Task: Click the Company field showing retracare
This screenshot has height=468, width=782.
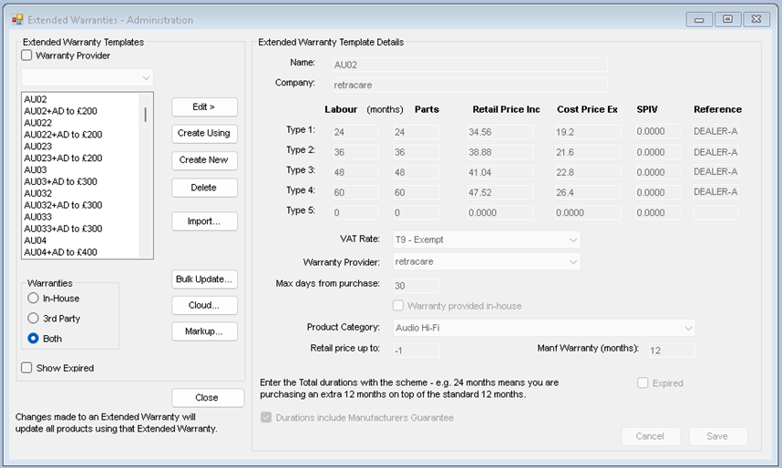Action: tap(470, 85)
